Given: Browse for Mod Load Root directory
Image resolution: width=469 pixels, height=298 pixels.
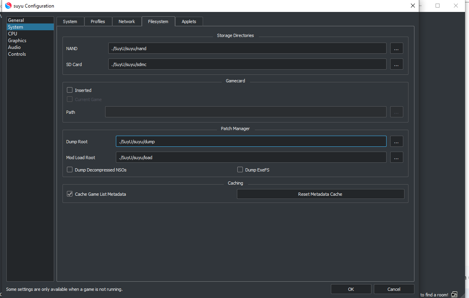Looking at the screenshot, I should click(396, 158).
